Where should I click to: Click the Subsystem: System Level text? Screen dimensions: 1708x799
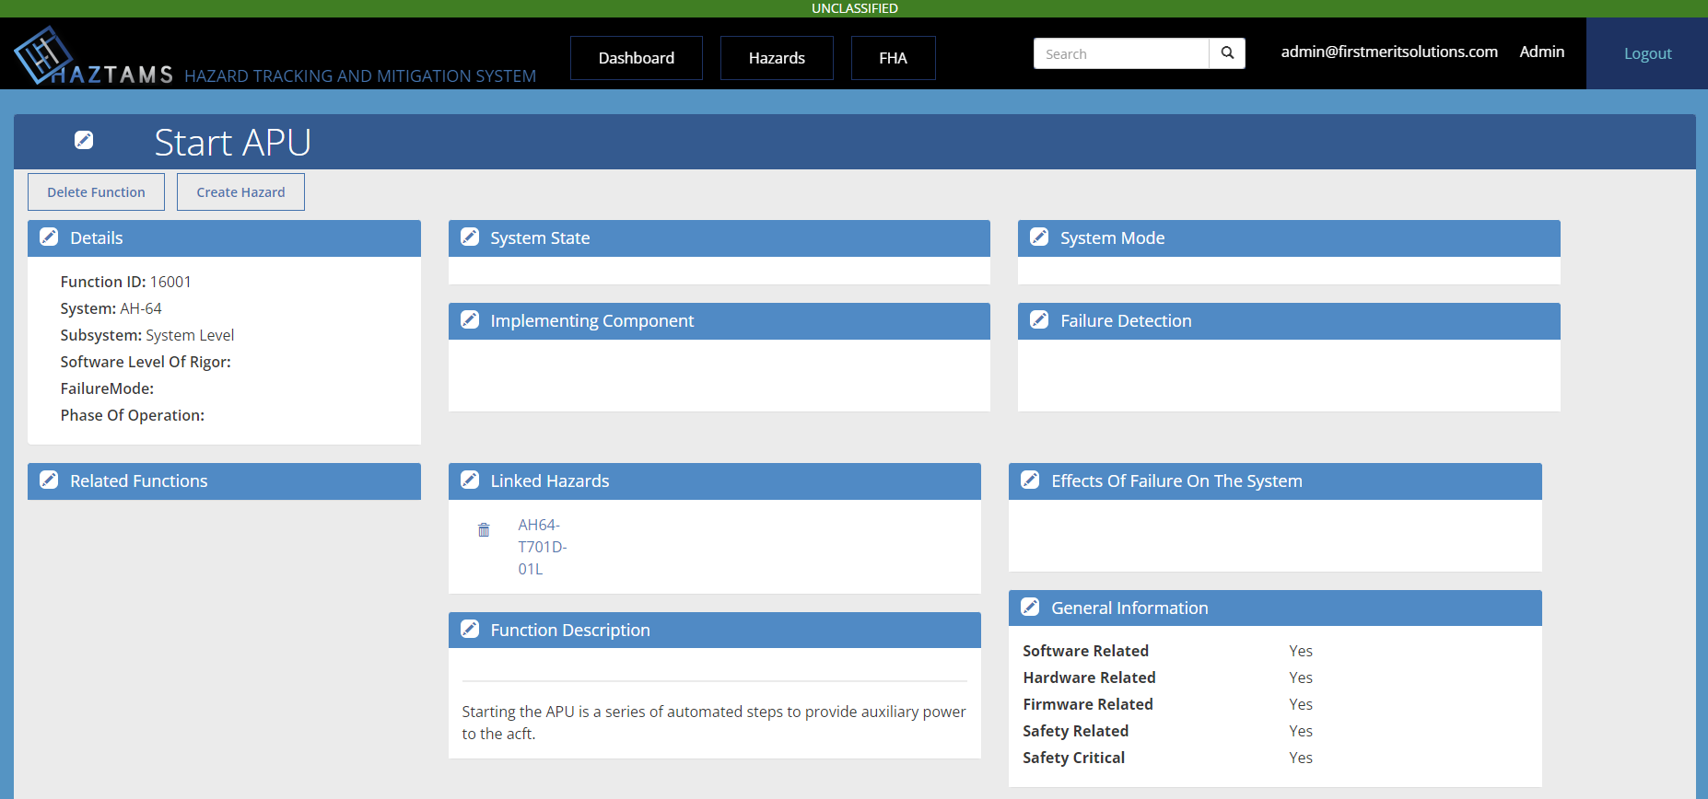pos(147,335)
